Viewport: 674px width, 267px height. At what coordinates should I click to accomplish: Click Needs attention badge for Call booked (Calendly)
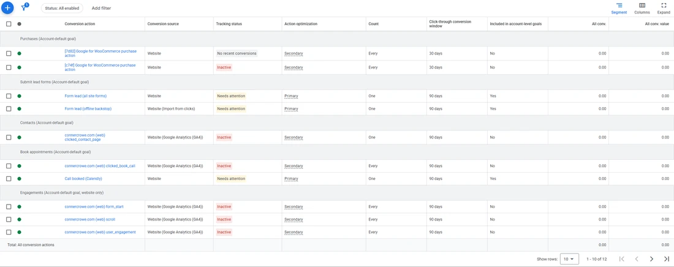(x=231, y=178)
